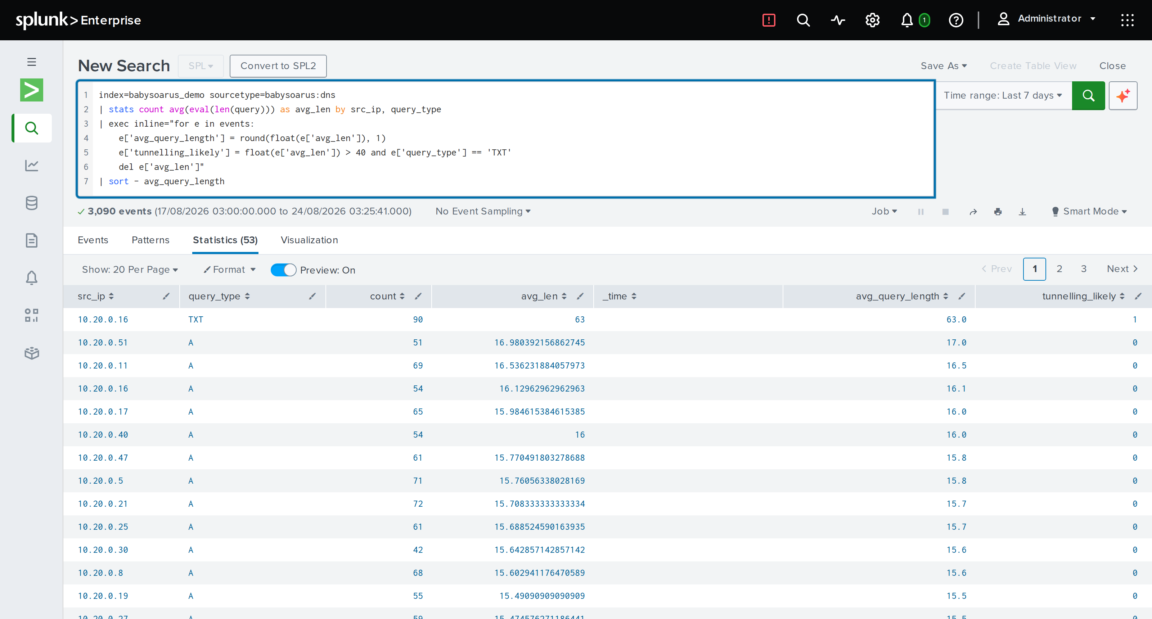
Task: Edit the avg_query_length column pencil icon
Action: coord(962,296)
